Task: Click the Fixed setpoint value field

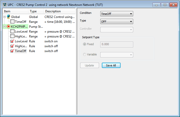Action: pyautogui.click(x=116, y=44)
